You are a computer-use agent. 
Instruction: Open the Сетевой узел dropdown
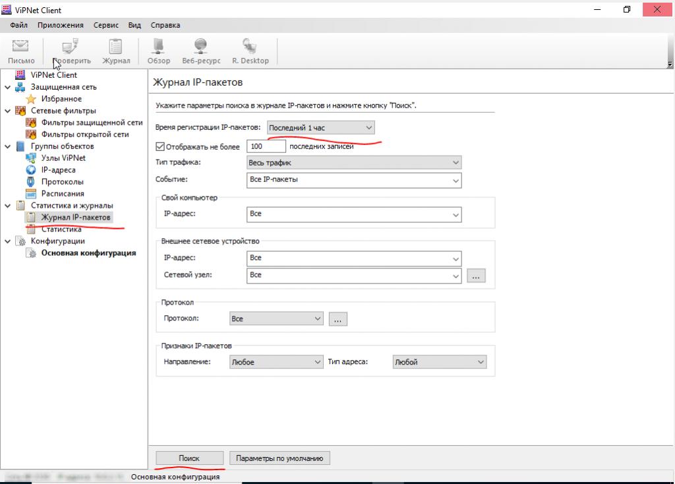point(354,276)
